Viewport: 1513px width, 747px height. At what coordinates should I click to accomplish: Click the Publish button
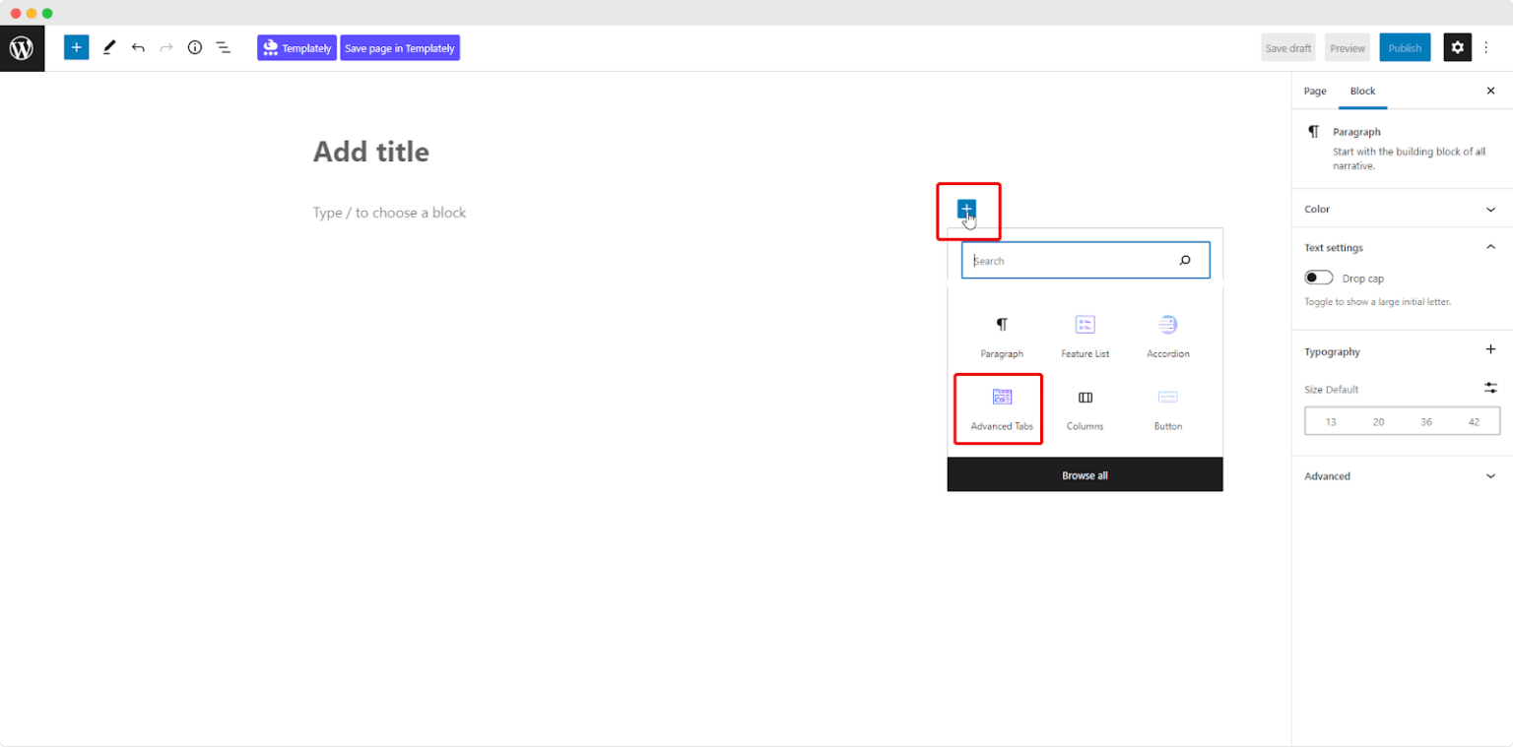[1405, 46]
